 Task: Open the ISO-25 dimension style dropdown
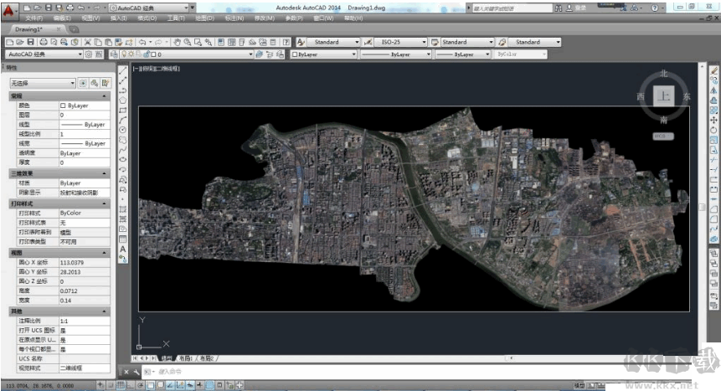[392, 42]
